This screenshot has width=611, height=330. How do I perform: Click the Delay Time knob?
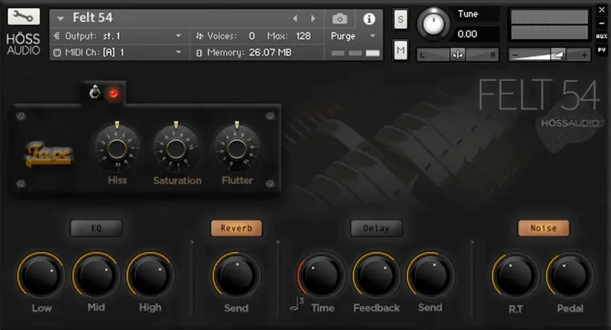[322, 275]
